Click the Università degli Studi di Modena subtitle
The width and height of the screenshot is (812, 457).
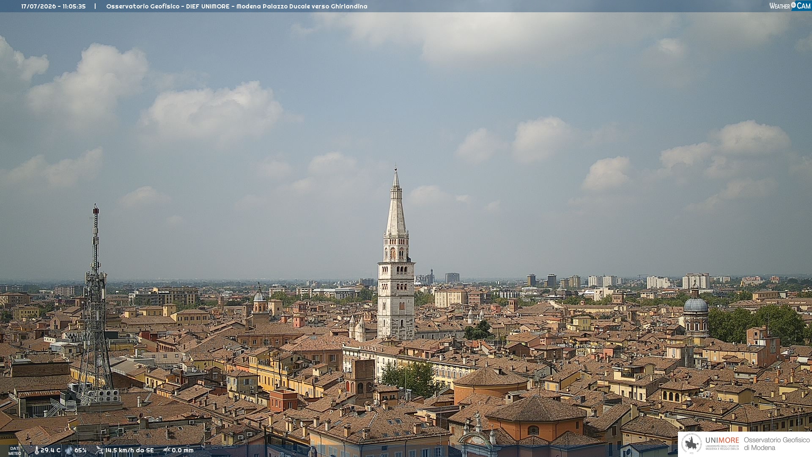click(x=722, y=447)
